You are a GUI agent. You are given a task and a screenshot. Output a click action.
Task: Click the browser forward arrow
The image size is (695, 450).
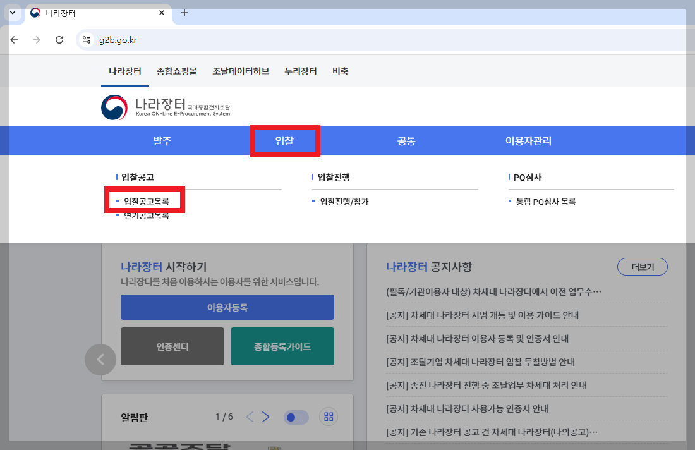coord(37,40)
